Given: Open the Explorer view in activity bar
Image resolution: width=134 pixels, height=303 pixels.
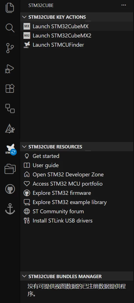Looking at the screenshot, I should (10, 8).
